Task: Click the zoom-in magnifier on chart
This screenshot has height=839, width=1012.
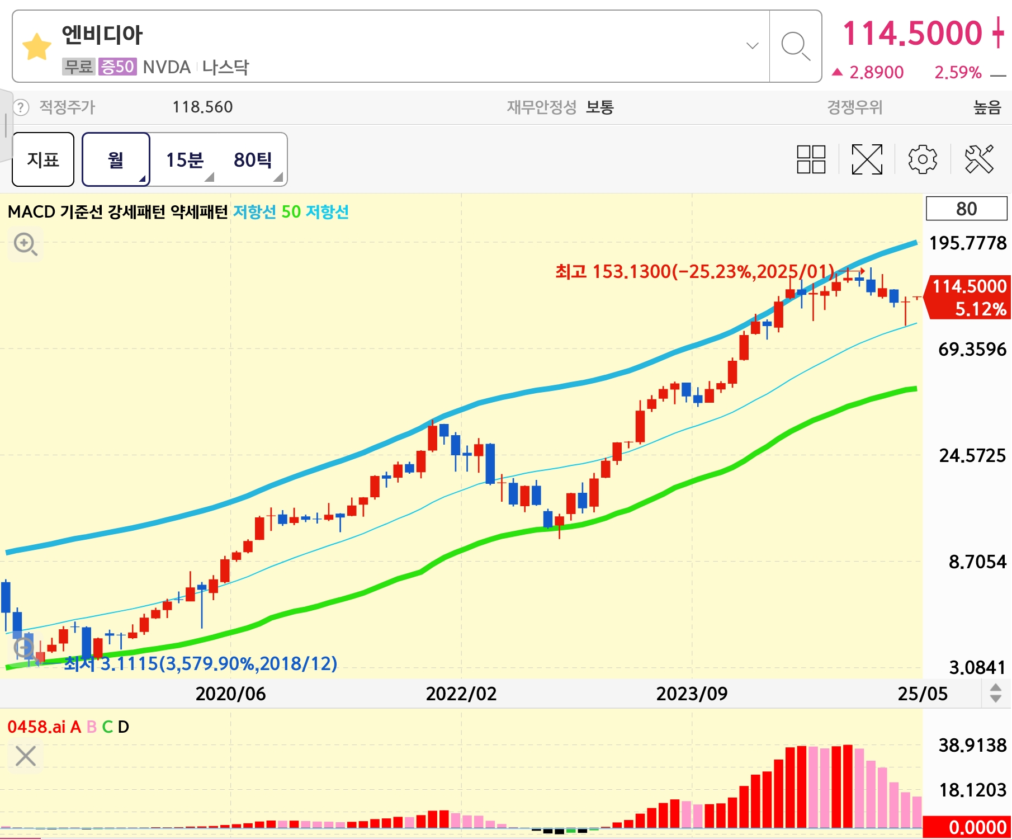Action: point(26,244)
